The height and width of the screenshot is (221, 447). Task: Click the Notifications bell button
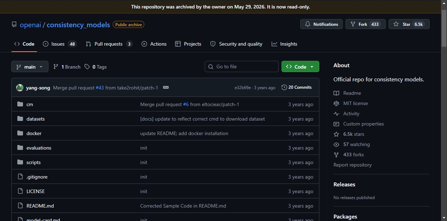click(x=321, y=24)
